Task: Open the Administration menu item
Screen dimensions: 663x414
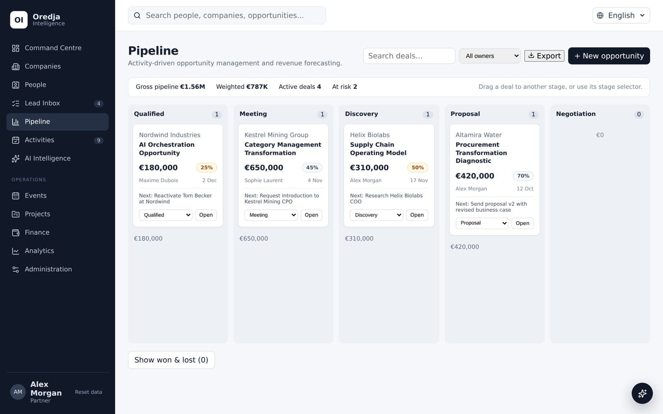Action: 58,270
